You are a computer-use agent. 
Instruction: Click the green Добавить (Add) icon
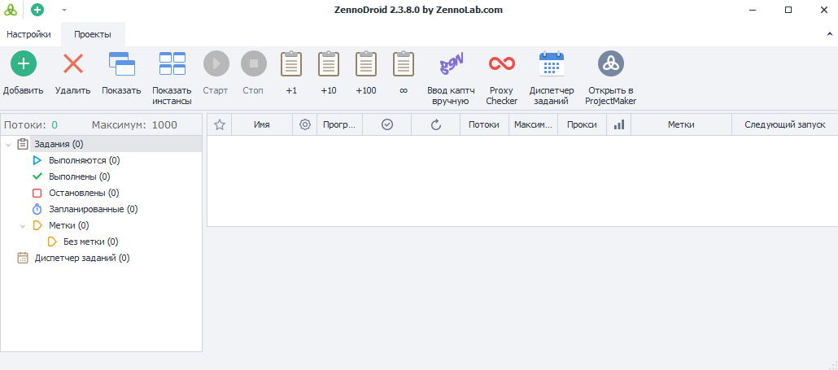23,63
